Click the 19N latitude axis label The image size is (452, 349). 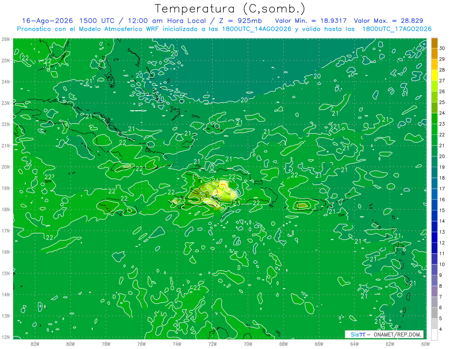(6, 188)
